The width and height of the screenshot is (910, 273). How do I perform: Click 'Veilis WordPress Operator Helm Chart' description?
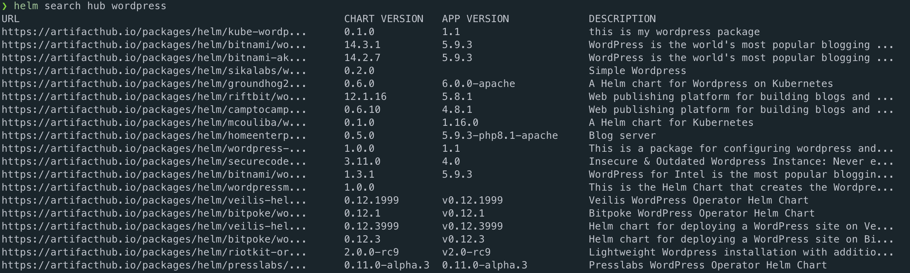[699, 201]
